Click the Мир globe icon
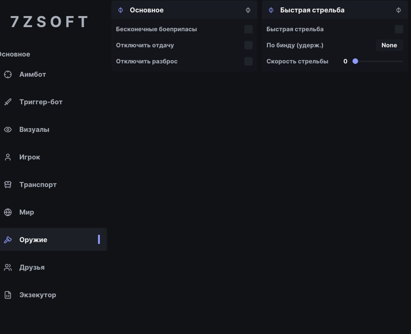This screenshot has width=411, height=334. [x=8, y=212]
